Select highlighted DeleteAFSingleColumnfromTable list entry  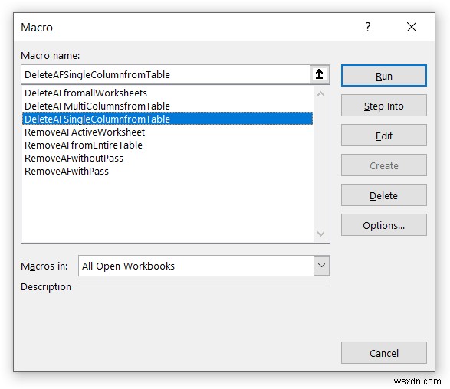(x=167, y=119)
